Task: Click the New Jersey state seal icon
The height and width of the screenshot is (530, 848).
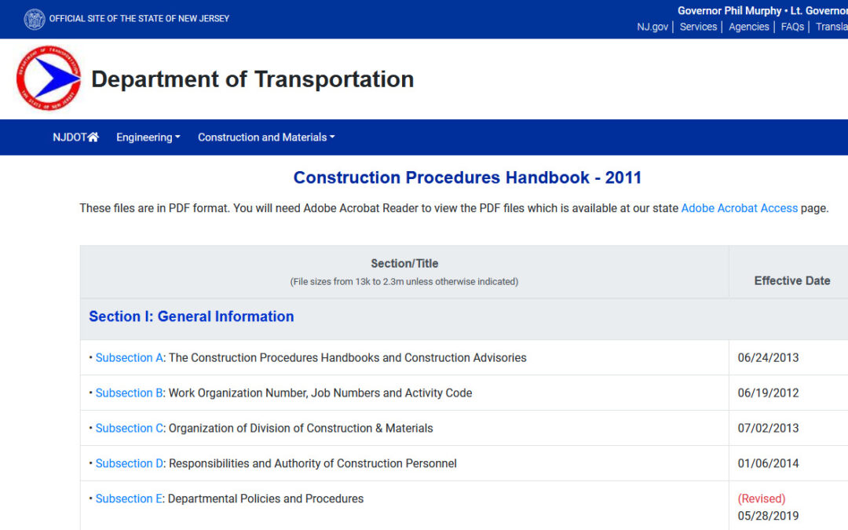Action: [35, 19]
